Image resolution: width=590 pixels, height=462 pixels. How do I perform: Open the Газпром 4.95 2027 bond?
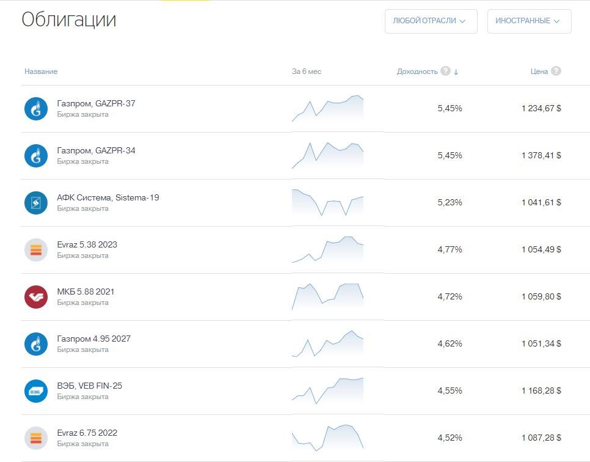pos(93,339)
